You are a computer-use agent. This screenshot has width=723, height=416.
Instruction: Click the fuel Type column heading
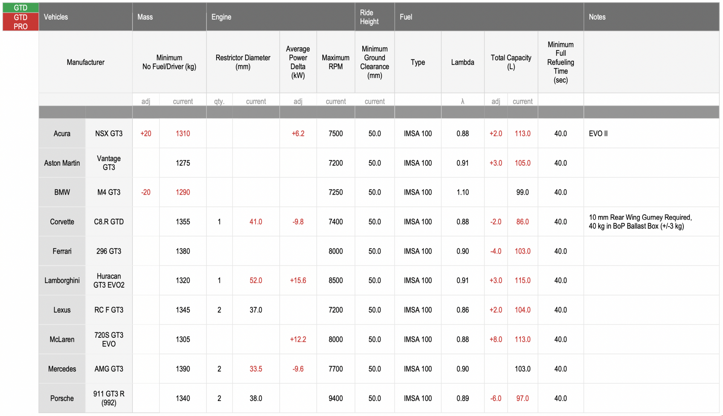tap(418, 62)
